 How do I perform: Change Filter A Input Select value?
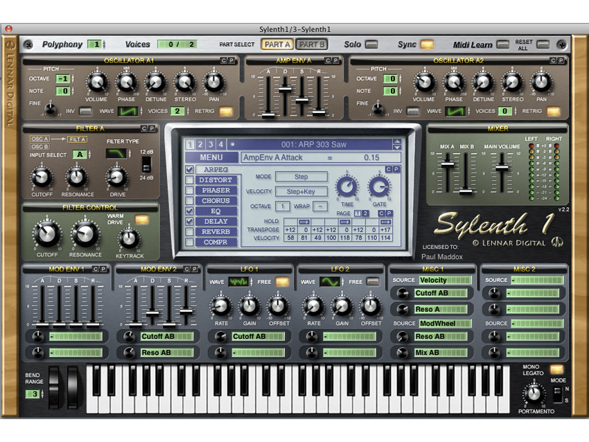(82, 154)
